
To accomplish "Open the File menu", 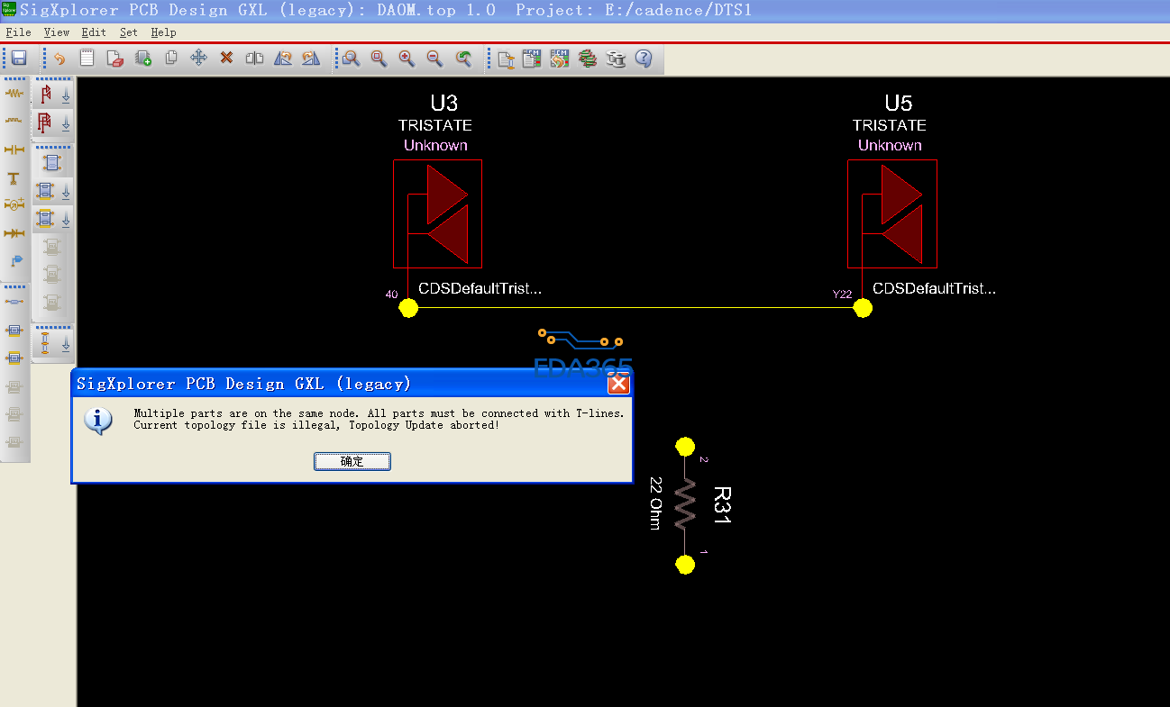I will (x=18, y=32).
